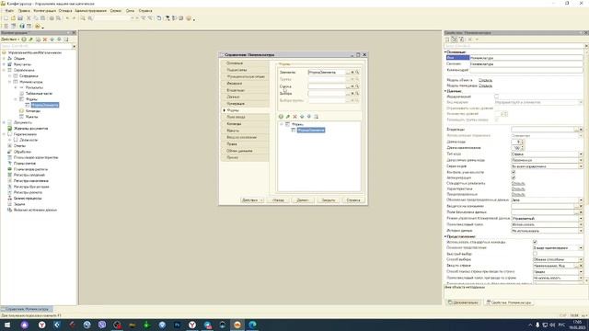Click the move down icon in configuration tree toolbar
589x331 pixels.
click(59, 39)
